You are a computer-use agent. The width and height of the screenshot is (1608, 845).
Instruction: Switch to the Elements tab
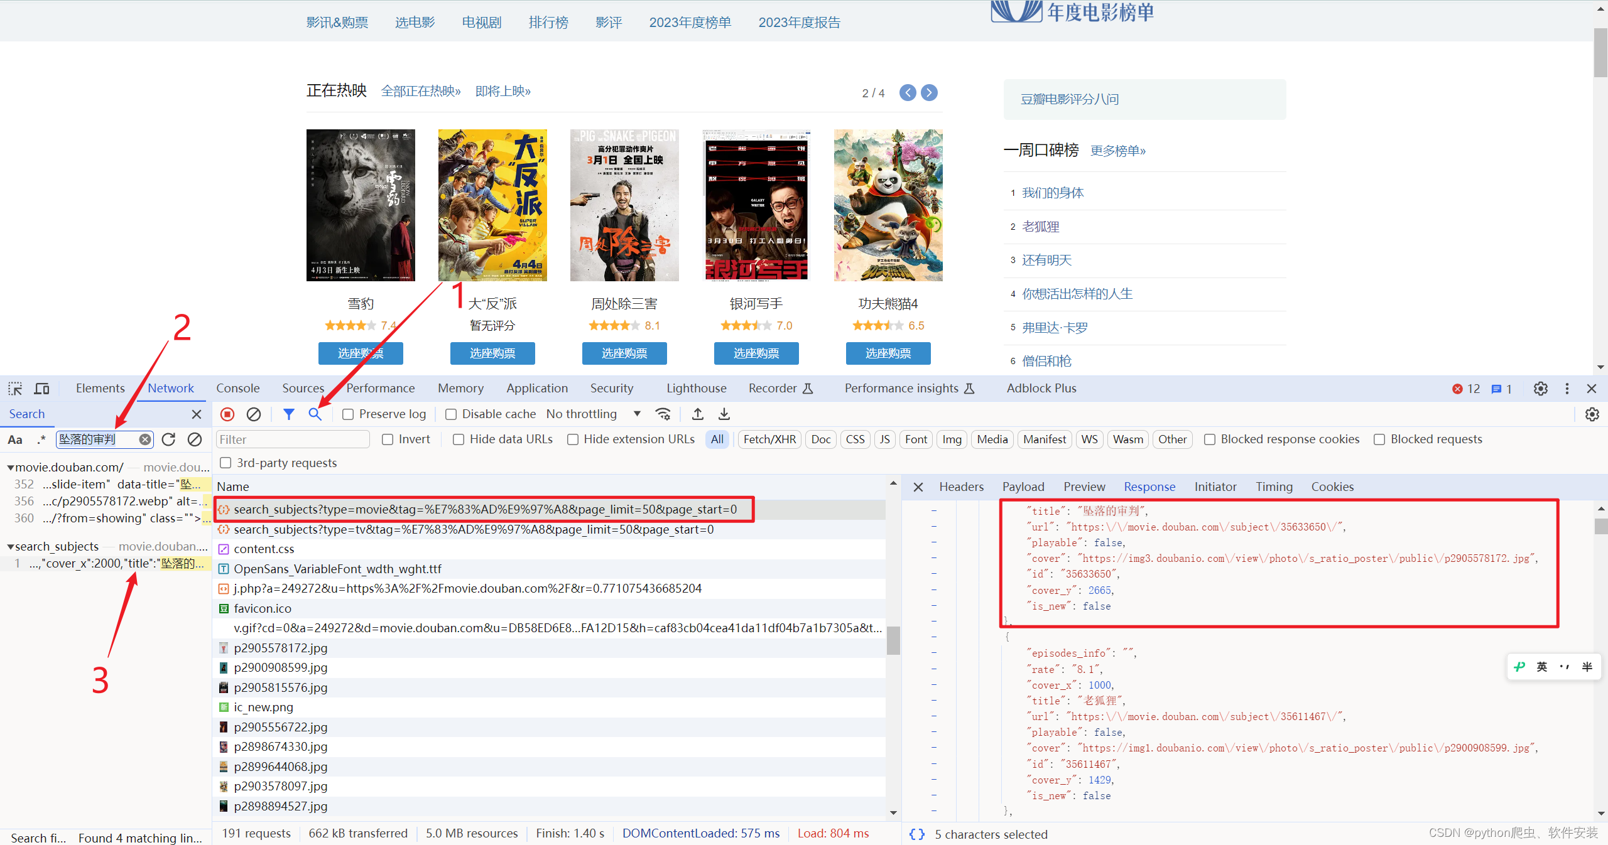coord(100,389)
